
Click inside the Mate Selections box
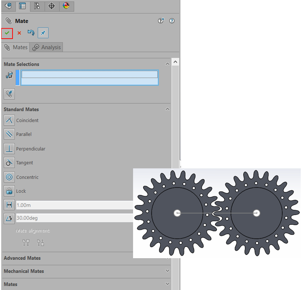[90, 78]
